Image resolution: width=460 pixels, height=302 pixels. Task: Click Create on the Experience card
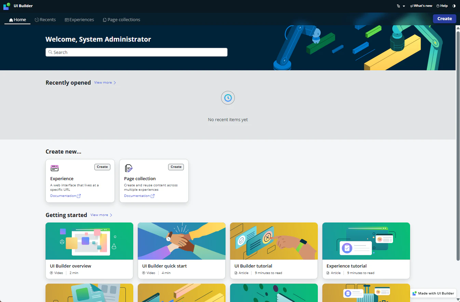(102, 167)
